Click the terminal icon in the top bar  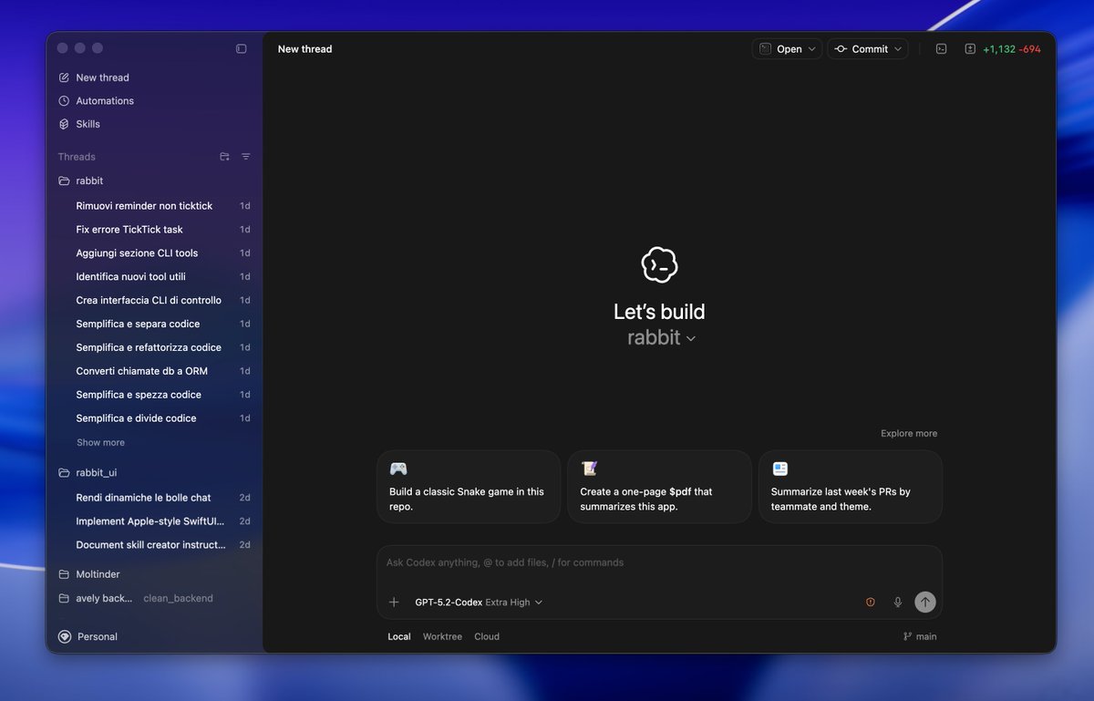(x=941, y=48)
